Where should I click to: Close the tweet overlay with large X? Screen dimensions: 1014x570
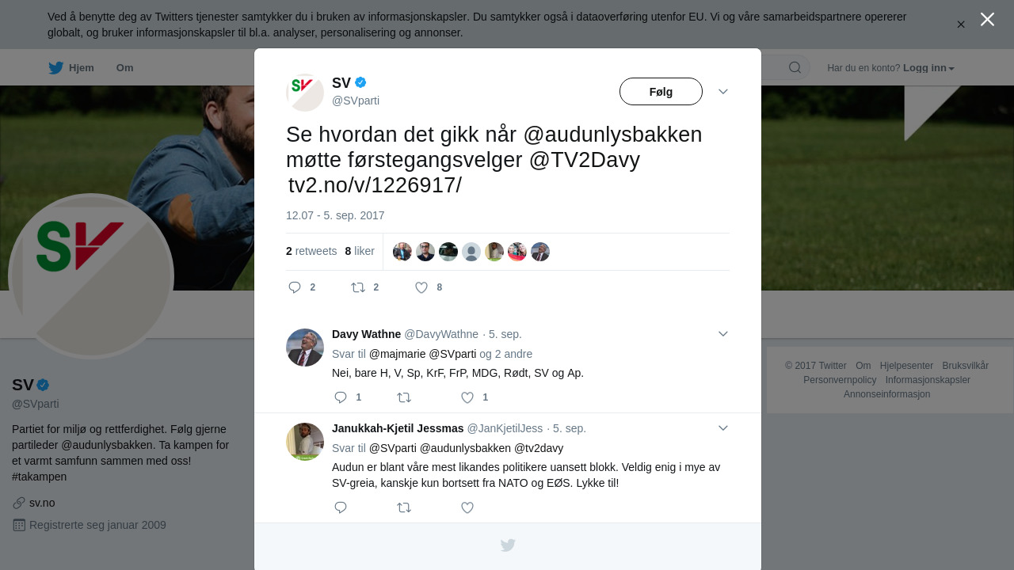coord(987,19)
